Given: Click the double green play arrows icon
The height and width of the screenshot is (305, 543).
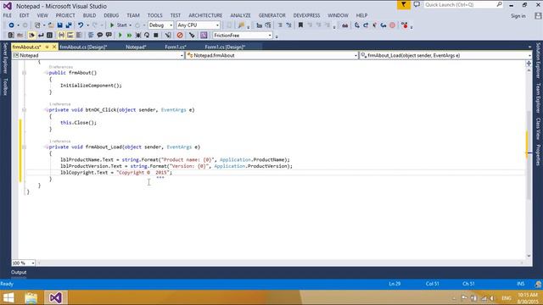Looking at the screenshot, I should 129,36.
